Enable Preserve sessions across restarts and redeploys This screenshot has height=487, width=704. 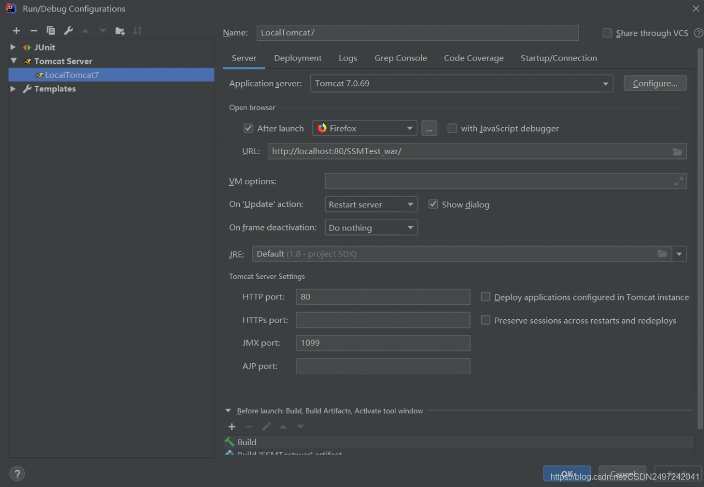pos(486,320)
